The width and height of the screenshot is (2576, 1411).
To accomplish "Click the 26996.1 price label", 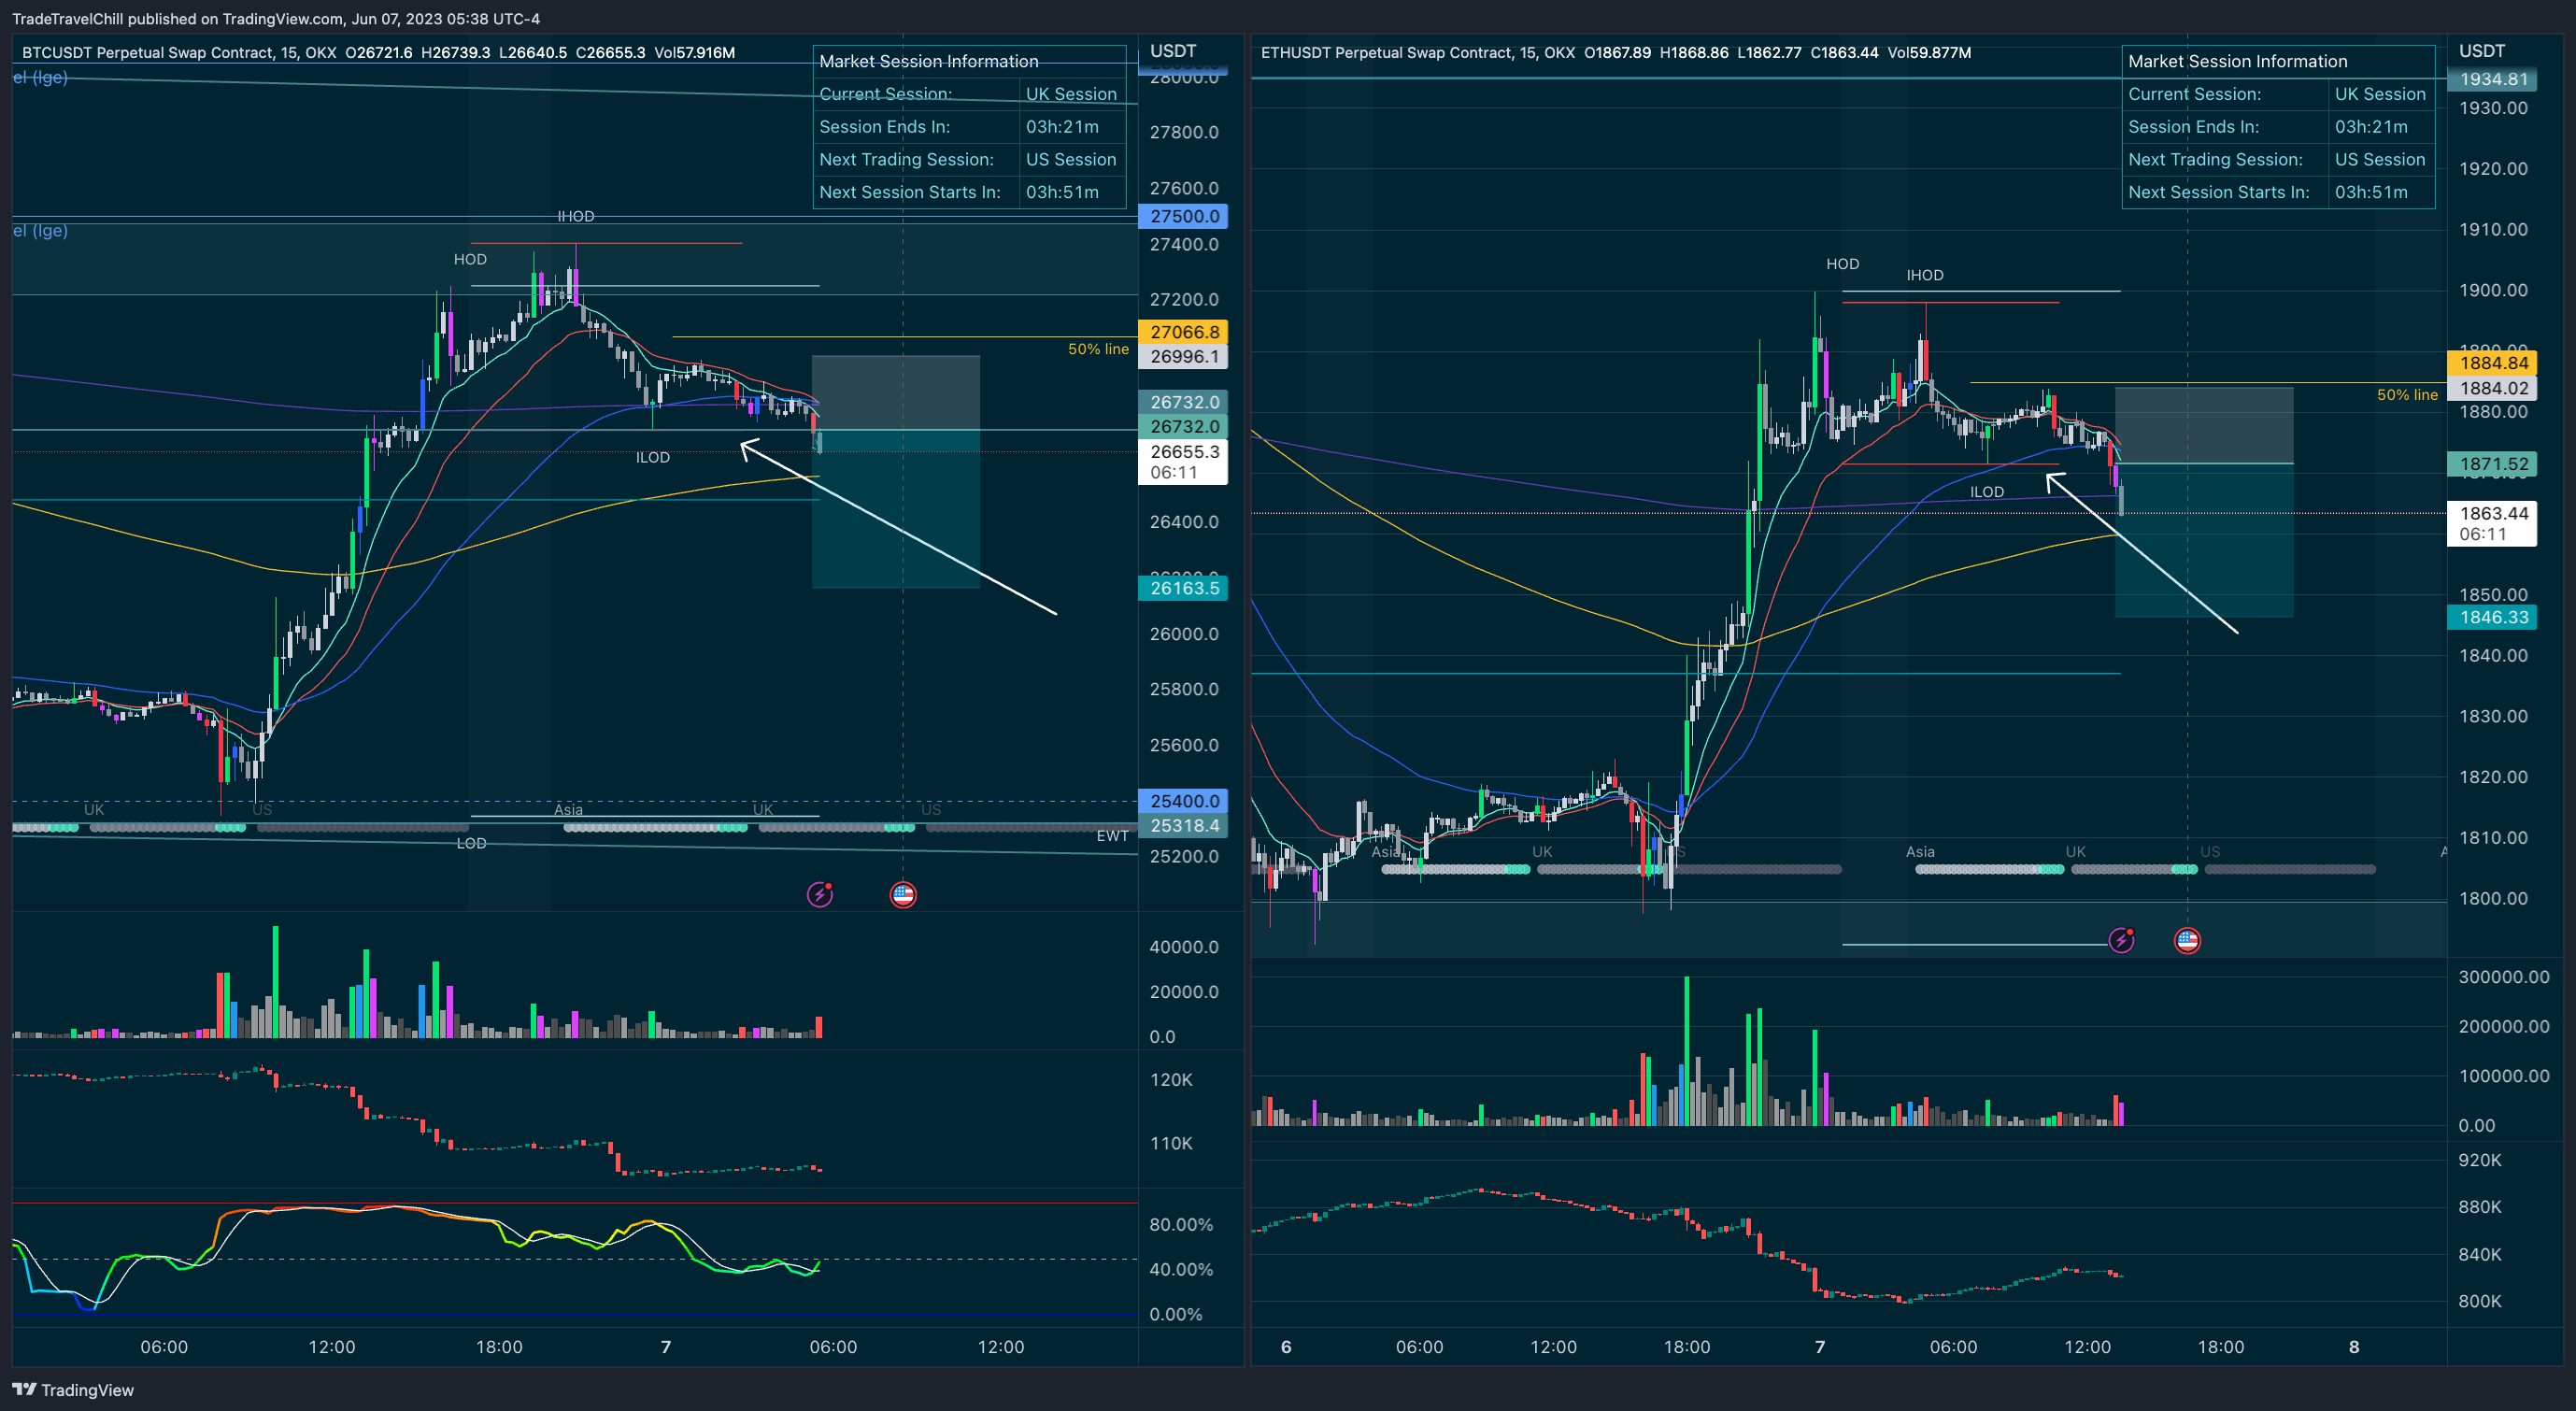I will point(1183,356).
